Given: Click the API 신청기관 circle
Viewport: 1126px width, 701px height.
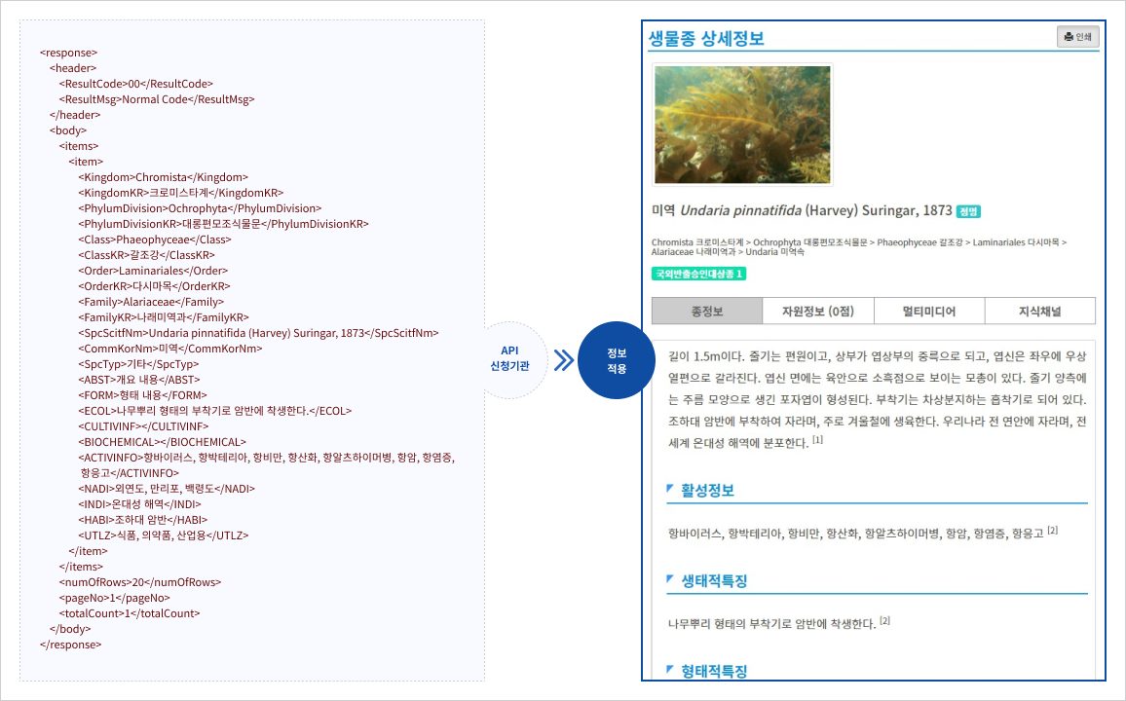Looking at the screenshot, I should tap(509, 358).
